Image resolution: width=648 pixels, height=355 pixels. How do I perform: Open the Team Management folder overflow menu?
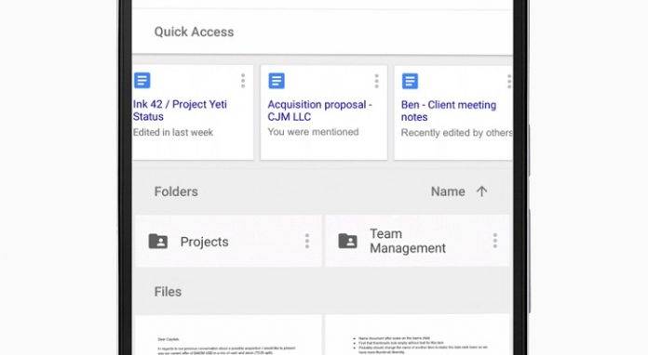click(x=495, y=241)
